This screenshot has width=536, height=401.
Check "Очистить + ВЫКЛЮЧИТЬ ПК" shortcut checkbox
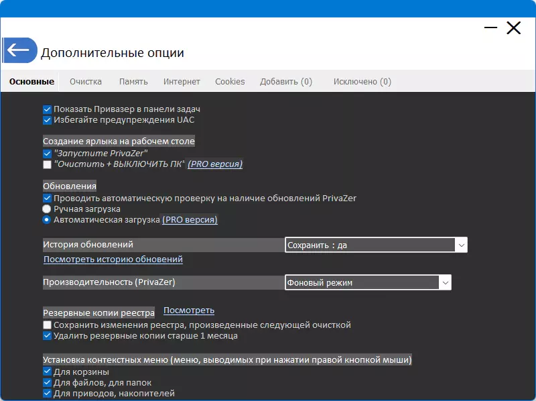click(x=47, y=164)
